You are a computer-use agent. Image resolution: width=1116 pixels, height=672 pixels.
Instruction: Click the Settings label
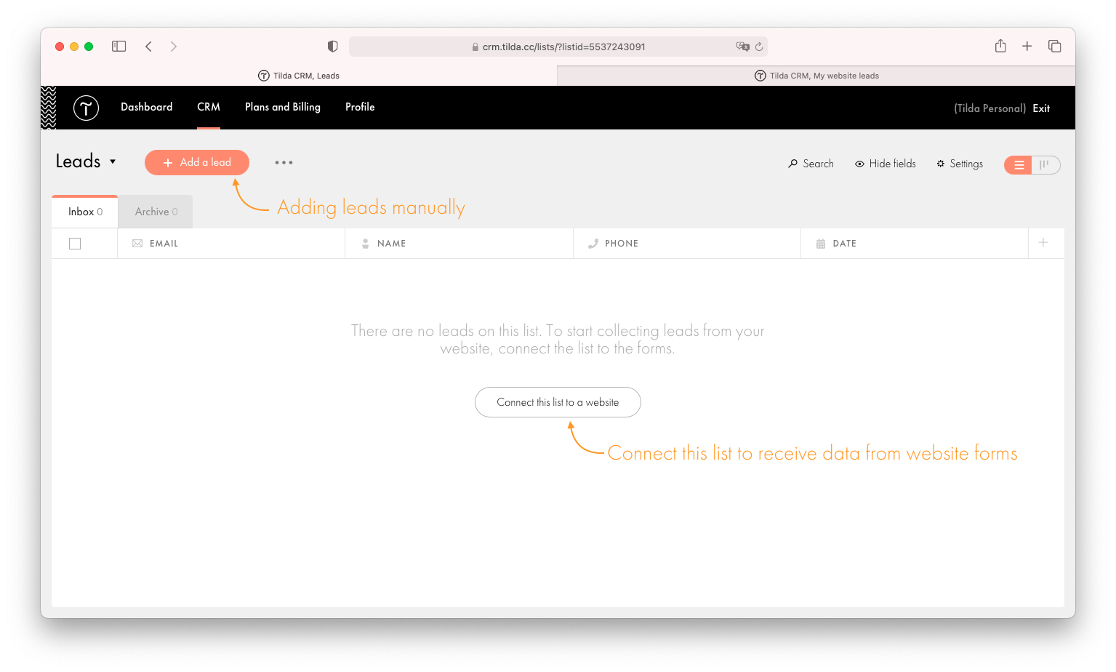click(x=966, y=164)
